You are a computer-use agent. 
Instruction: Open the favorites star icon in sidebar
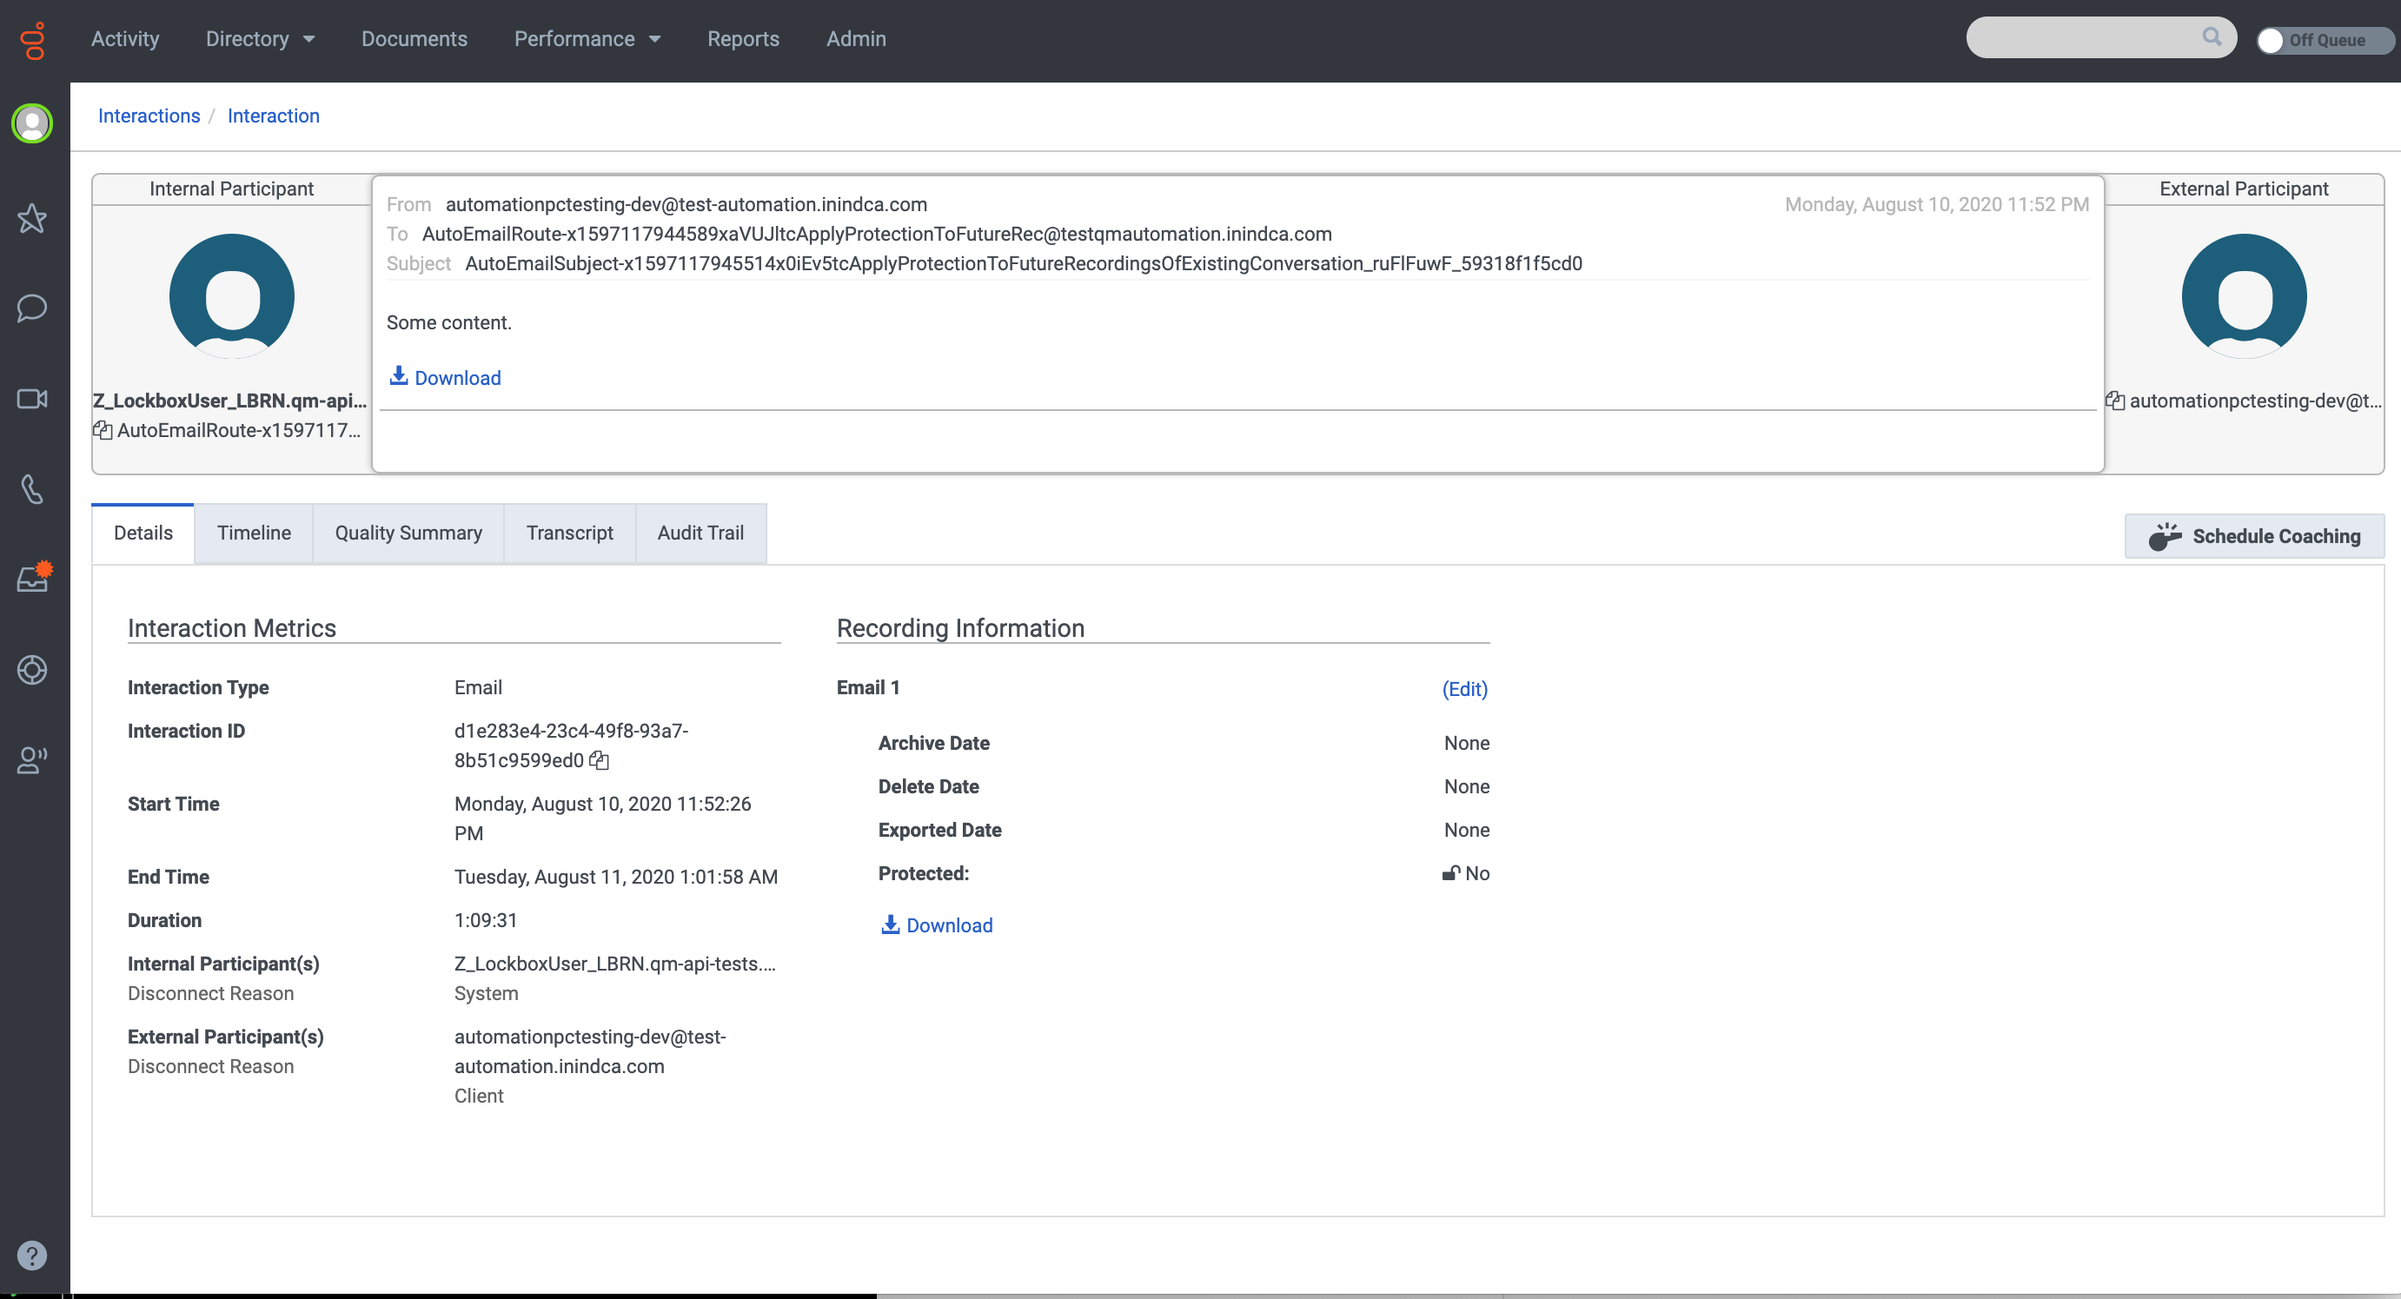coord(31,219)
